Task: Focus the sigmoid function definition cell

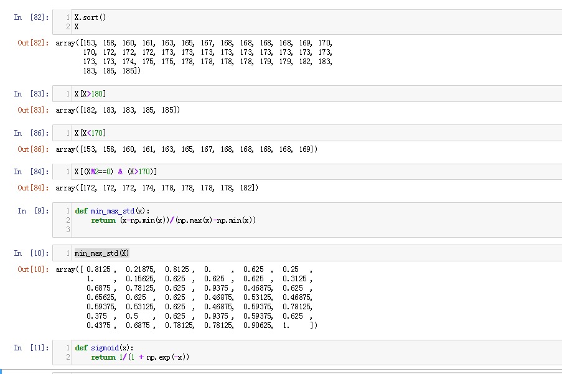Action: pos(311,352)
